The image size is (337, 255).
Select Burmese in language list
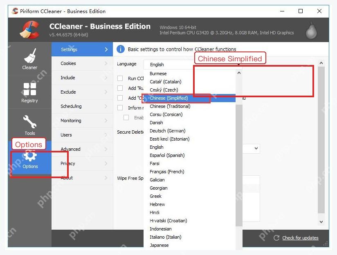click(x=190, y=74)
